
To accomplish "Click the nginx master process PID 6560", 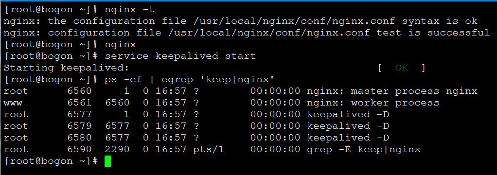I will pyautogui.click(x=79, y=91).
